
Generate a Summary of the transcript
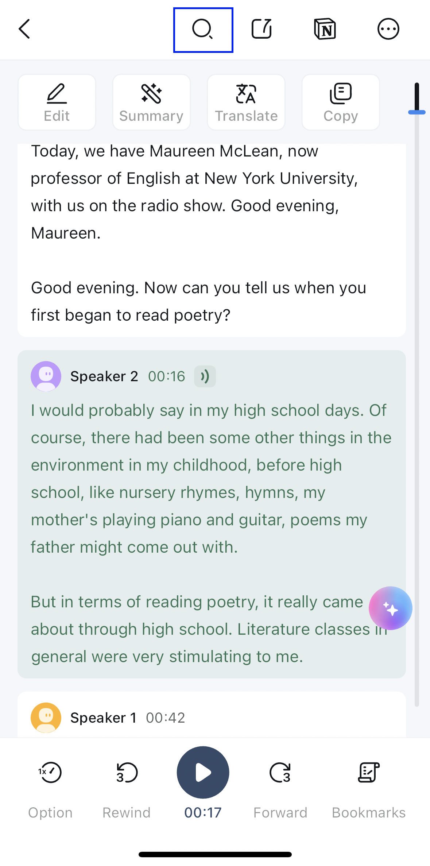pos(151,103)
